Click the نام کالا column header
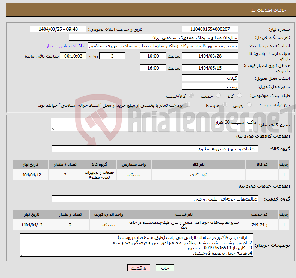 198,164
